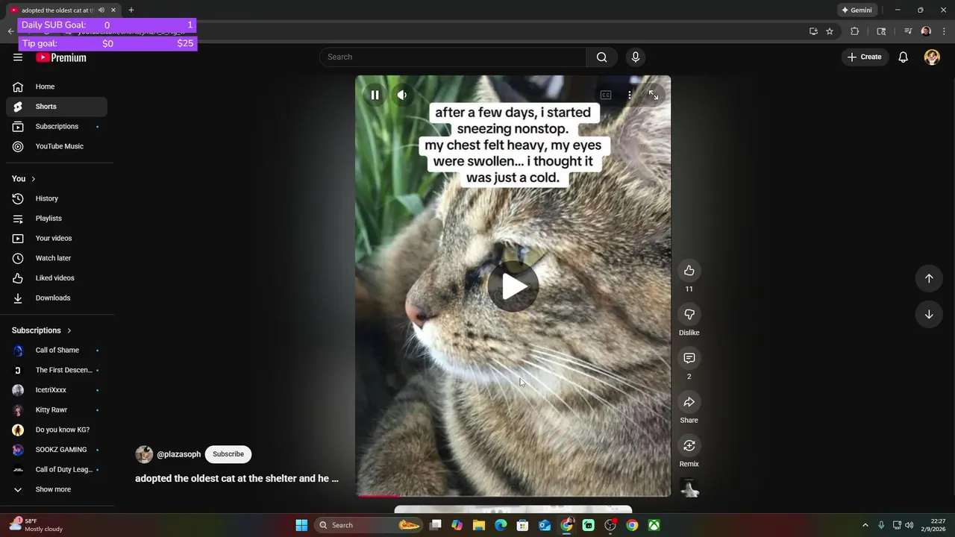
Task: Open Chrome media controls icon
Action: (x=908, y=31)
